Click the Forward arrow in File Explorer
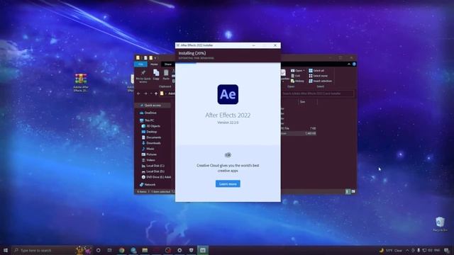 145,93
